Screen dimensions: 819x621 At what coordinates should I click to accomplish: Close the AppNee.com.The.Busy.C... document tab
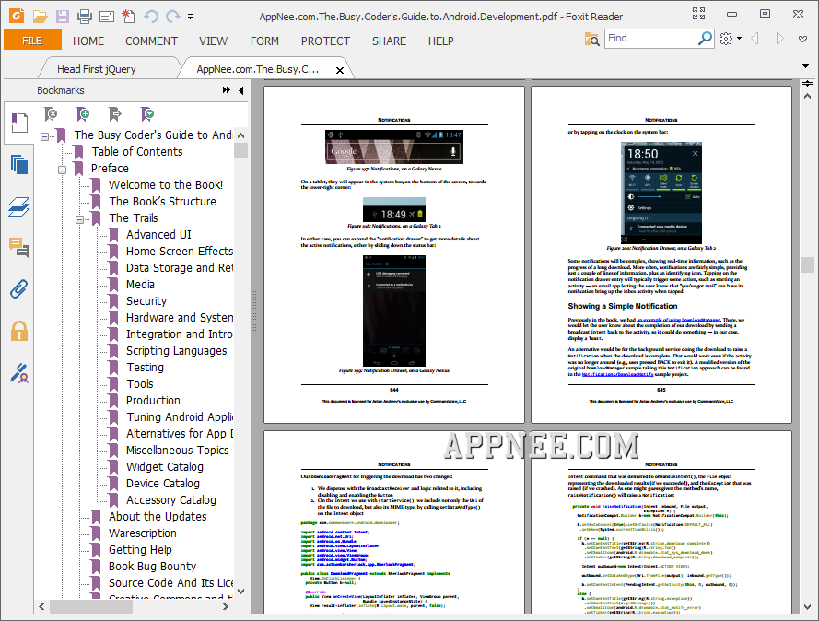340,70
